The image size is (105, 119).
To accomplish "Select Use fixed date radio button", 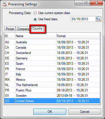I will (x=35, y=19).
